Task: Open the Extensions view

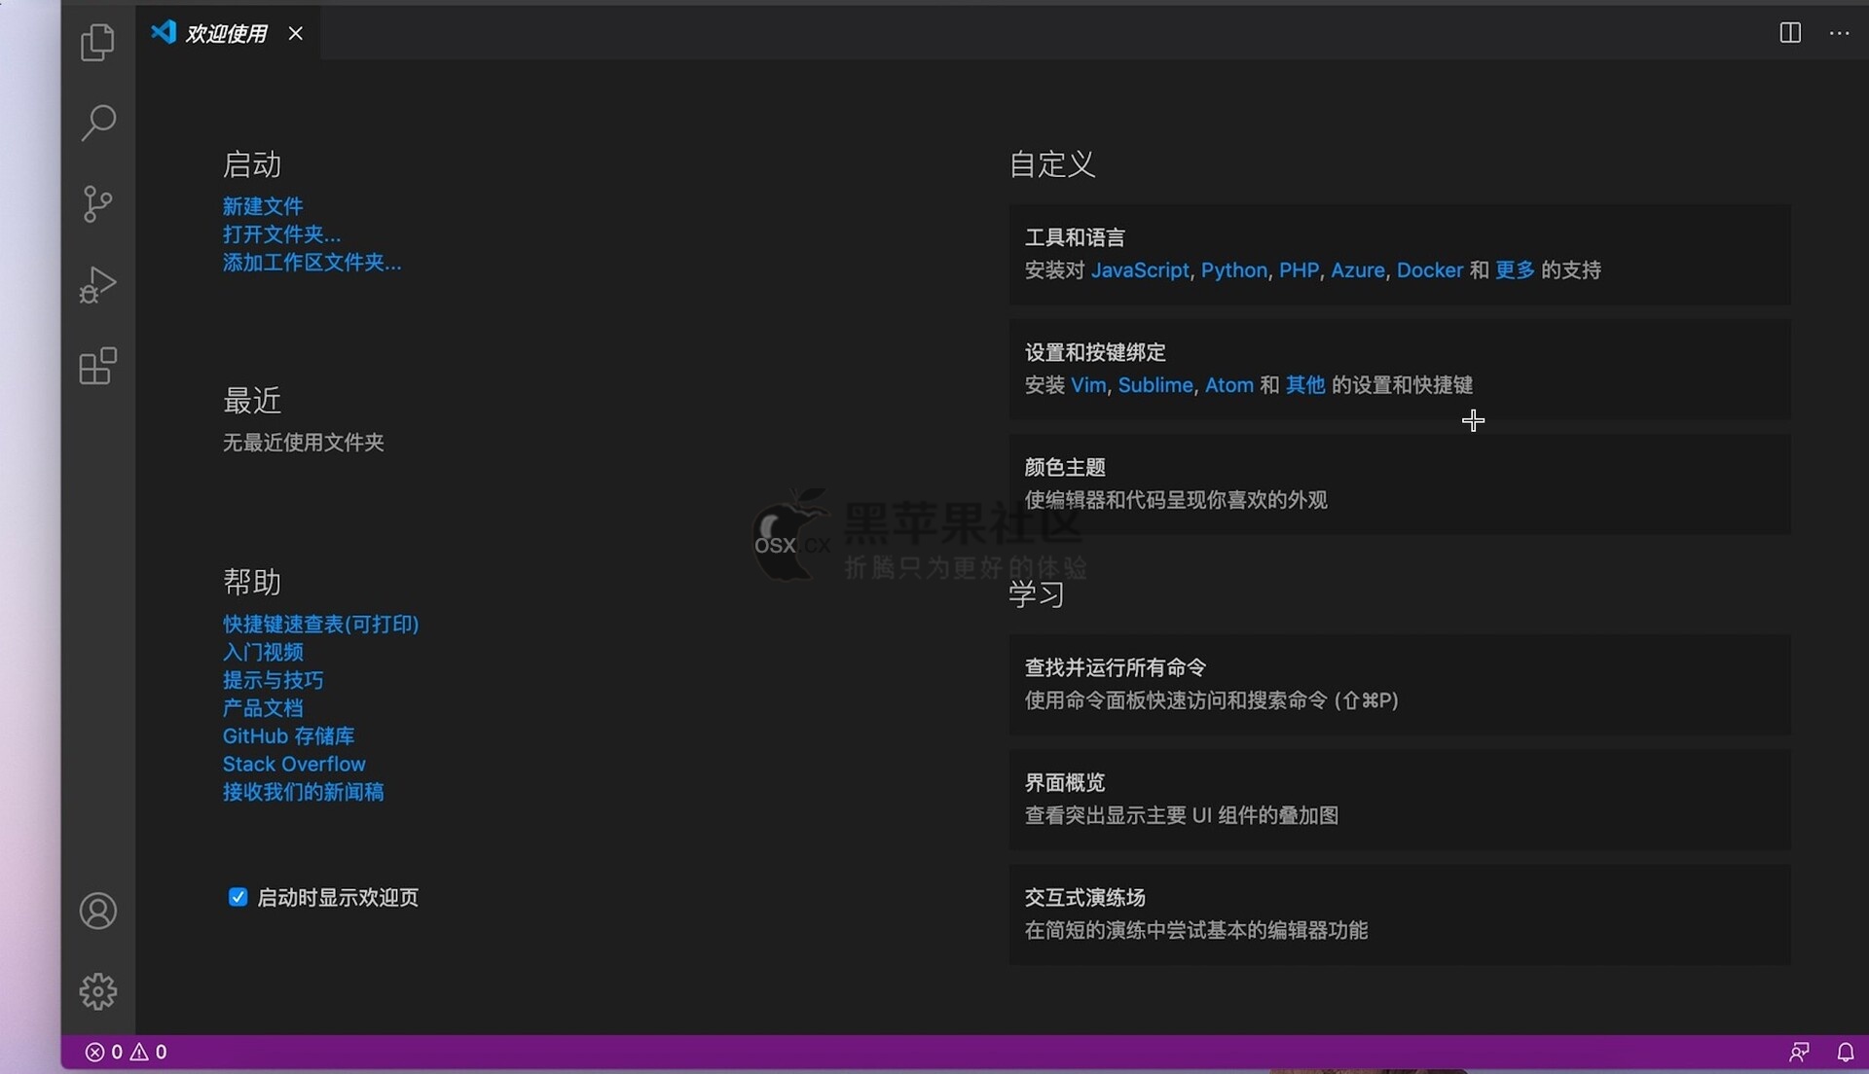Action: coord(97,367)
